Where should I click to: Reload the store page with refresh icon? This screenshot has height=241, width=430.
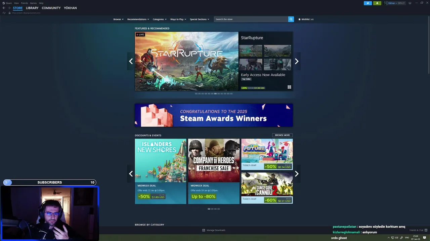pyautogui.click(x=4, y=13)
